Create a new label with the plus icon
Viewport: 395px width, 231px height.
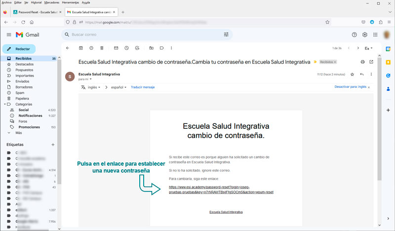click(53, 145)
